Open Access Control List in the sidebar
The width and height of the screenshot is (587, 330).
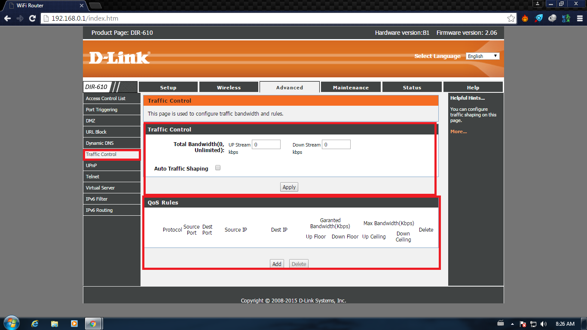point(112,98)
